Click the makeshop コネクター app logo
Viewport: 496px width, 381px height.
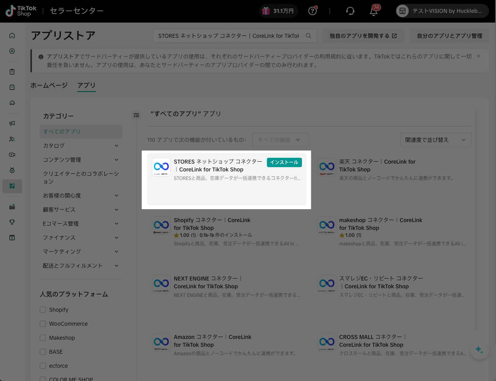pos(327,226)
